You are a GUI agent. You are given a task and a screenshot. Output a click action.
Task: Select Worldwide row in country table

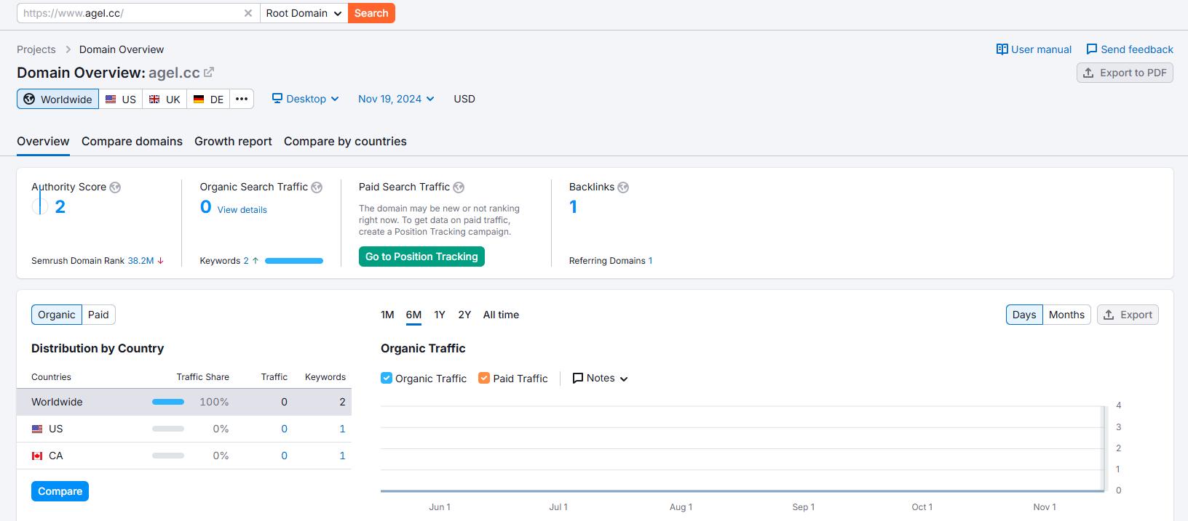(184, 402)
